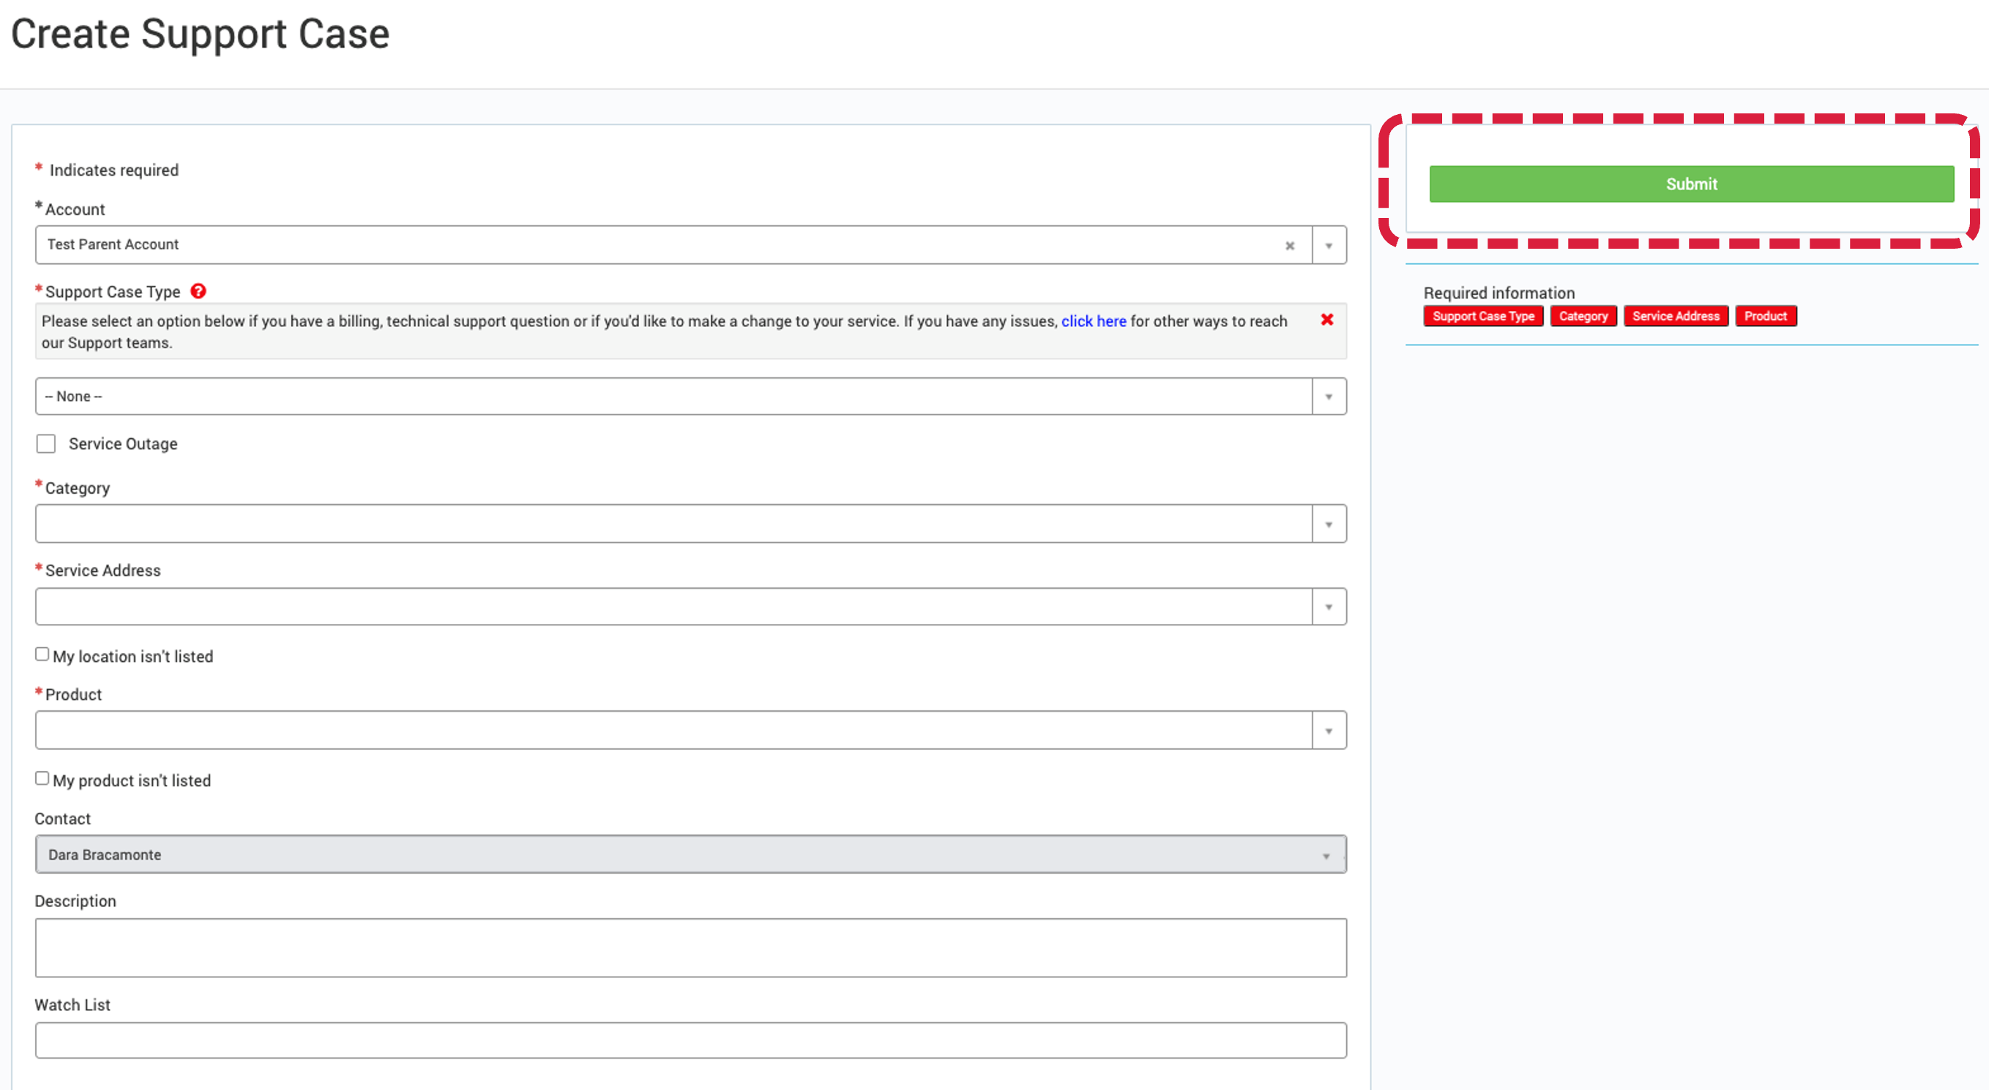This screenshot has width=1989, height=1090.
Task: Click the red Product required tag
Action: [x=1765, y=316]
